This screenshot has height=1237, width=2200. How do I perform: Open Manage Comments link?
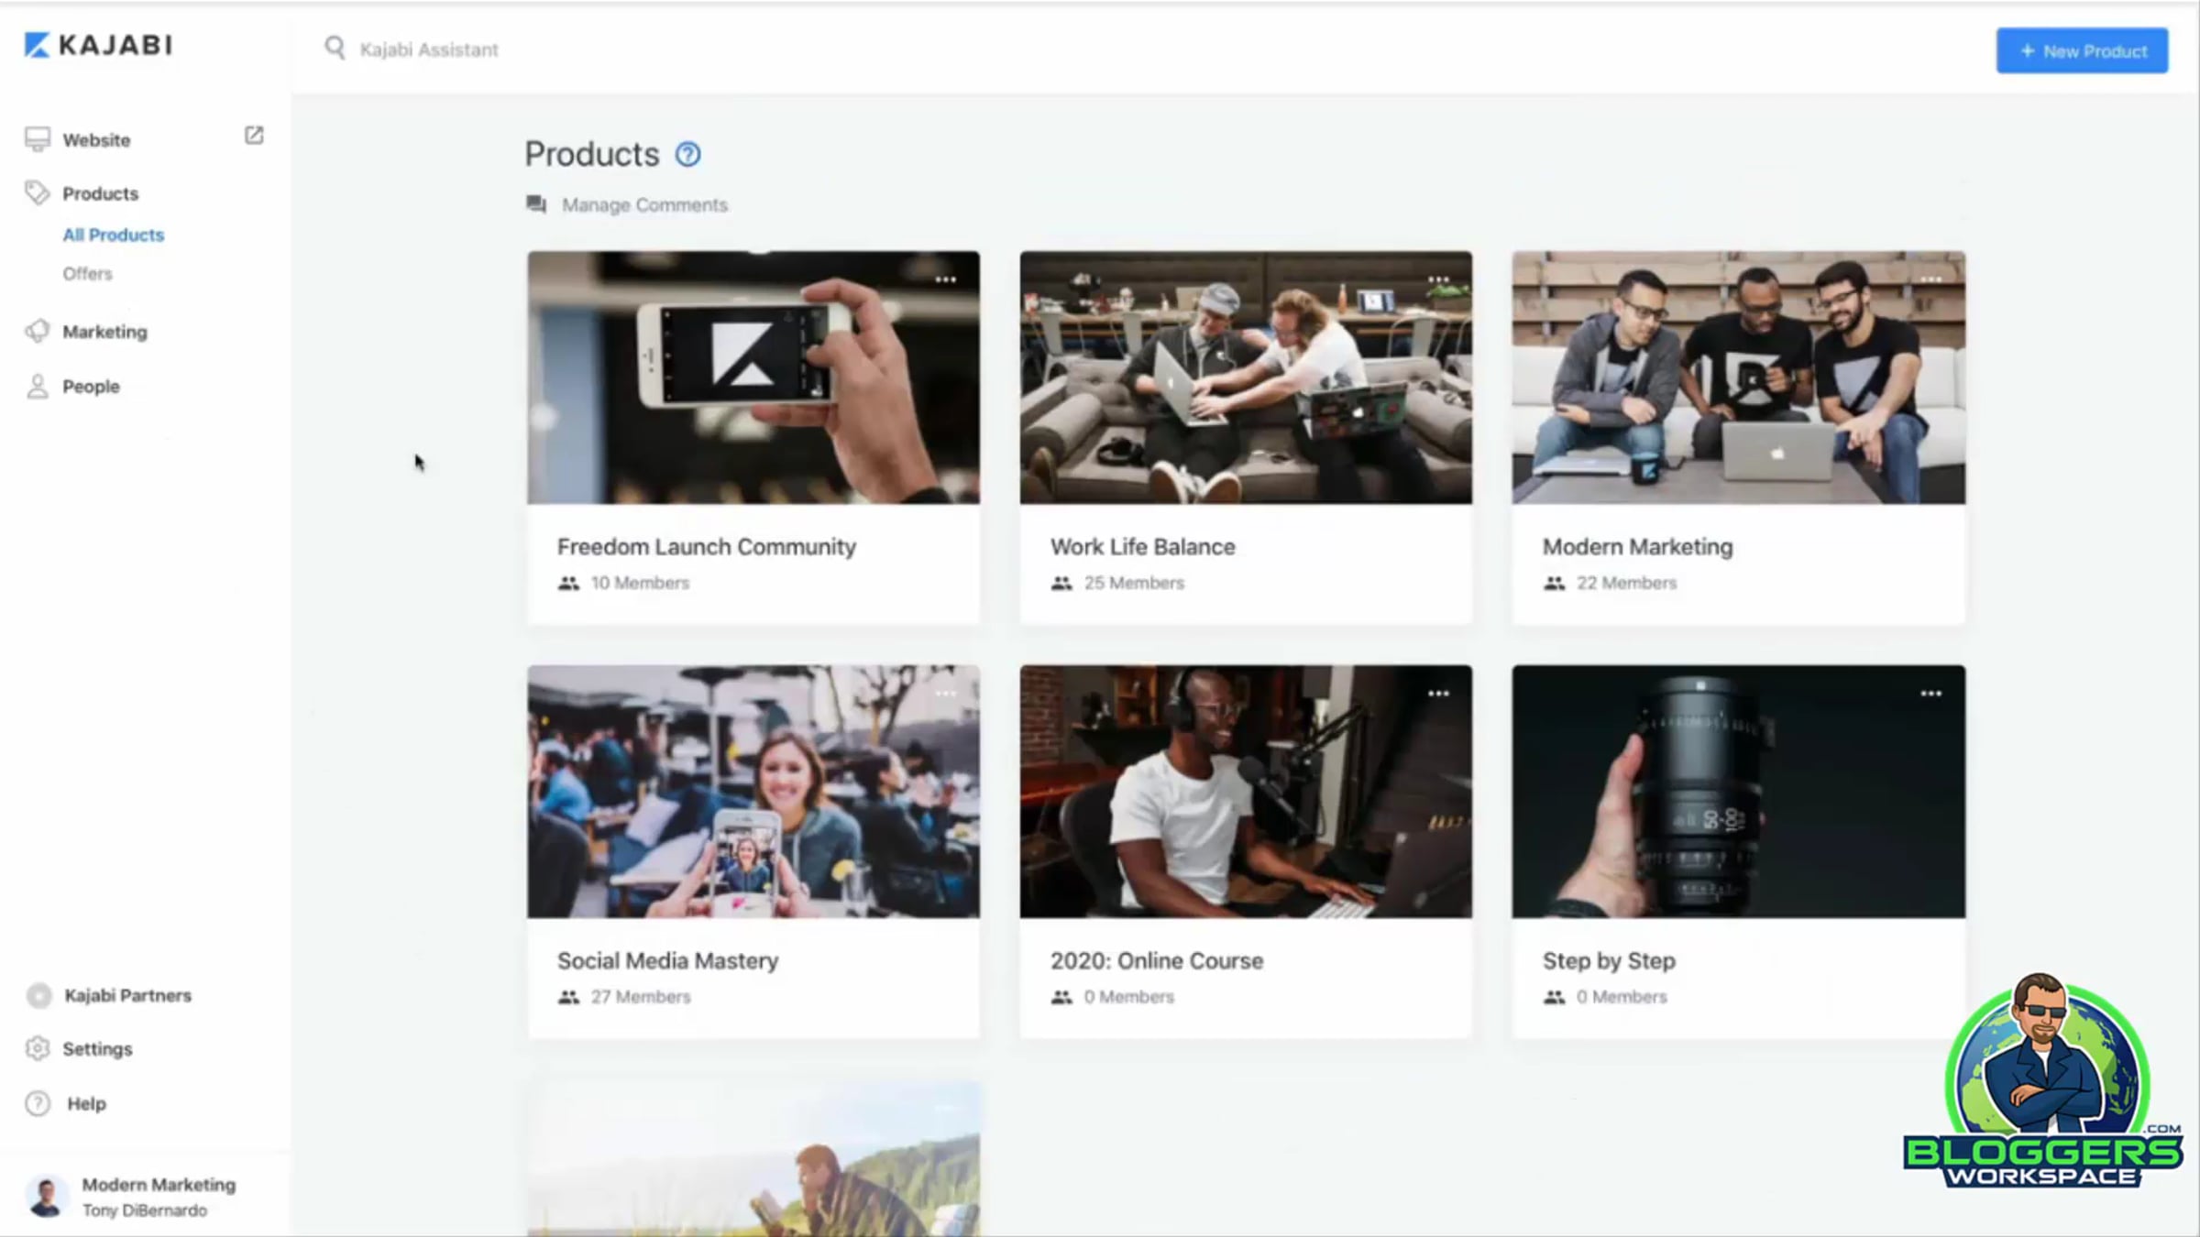[643, 204]
